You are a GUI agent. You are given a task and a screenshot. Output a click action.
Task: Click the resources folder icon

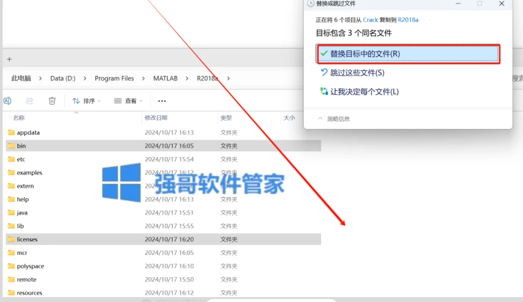11,293
